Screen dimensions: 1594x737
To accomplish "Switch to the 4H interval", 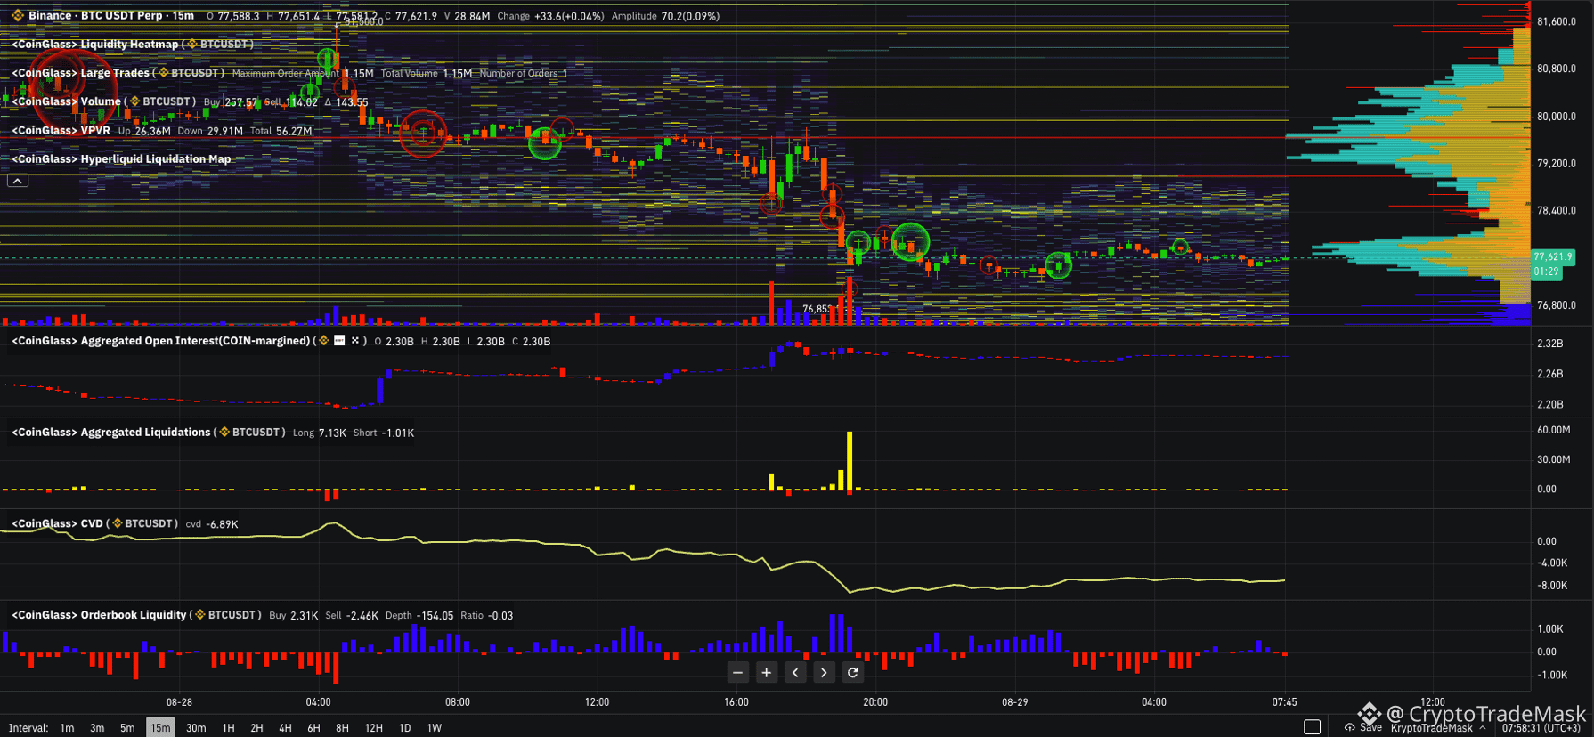I will 285,728.
